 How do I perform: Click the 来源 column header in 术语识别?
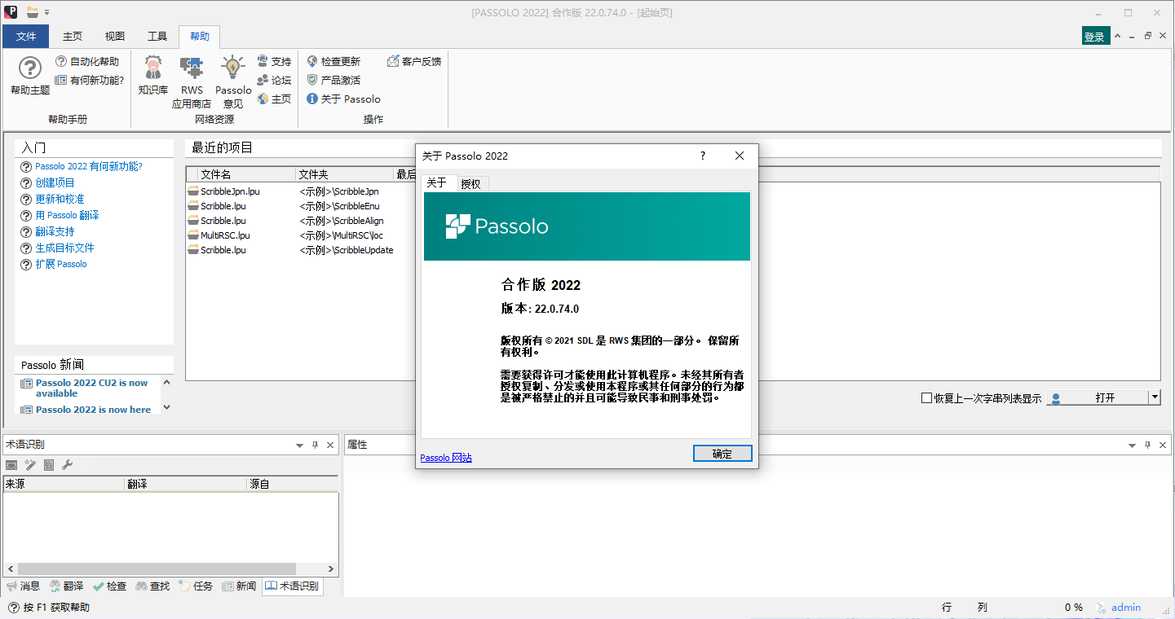tap(64, 484)
